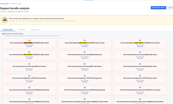The width and height of the screenshot is (173, 104).
Task: Click status icon on accounts-service qllhf card
Action: coord(29,64)
